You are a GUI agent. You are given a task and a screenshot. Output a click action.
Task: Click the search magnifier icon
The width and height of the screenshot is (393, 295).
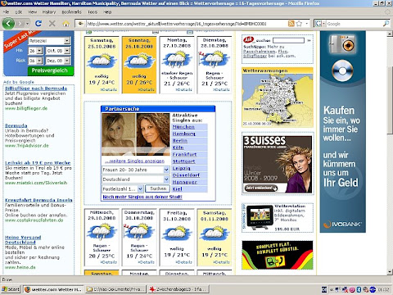(x=386, y=24)
